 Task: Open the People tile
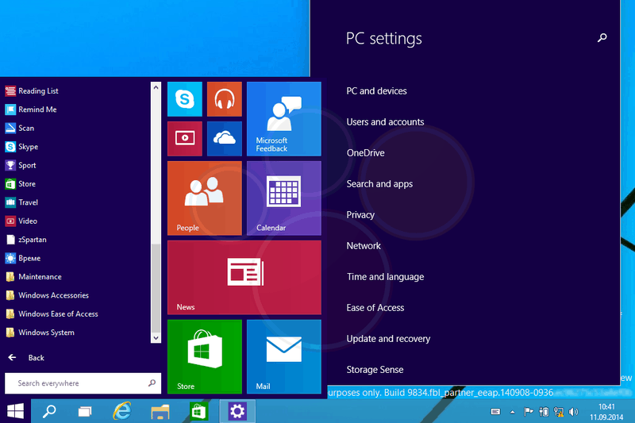204,198
